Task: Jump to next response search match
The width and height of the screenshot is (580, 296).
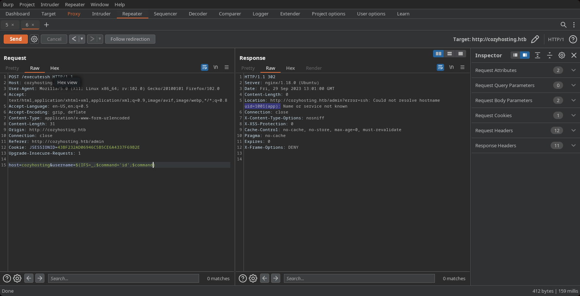Action: point(276,278)
